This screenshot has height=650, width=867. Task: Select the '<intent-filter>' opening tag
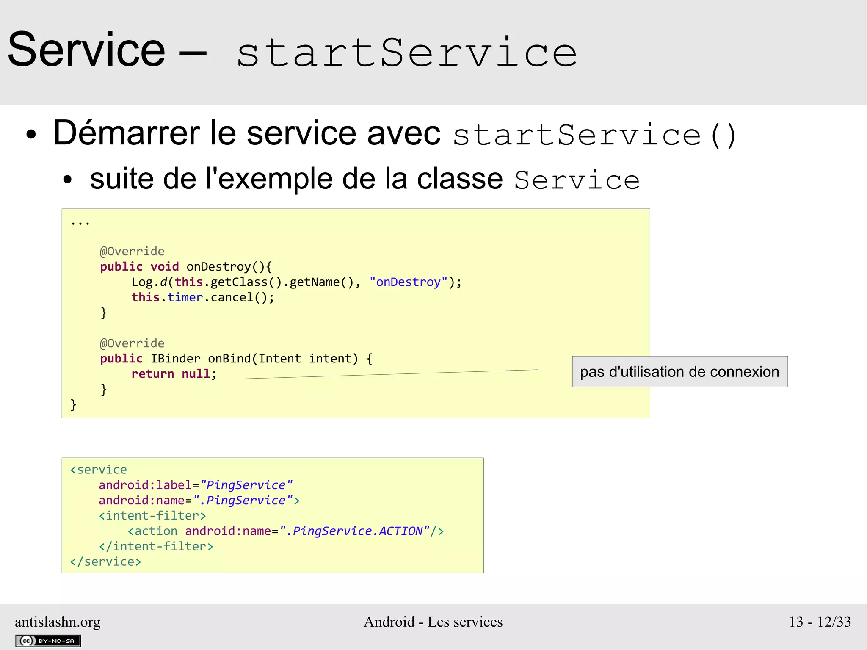(152, 515)
